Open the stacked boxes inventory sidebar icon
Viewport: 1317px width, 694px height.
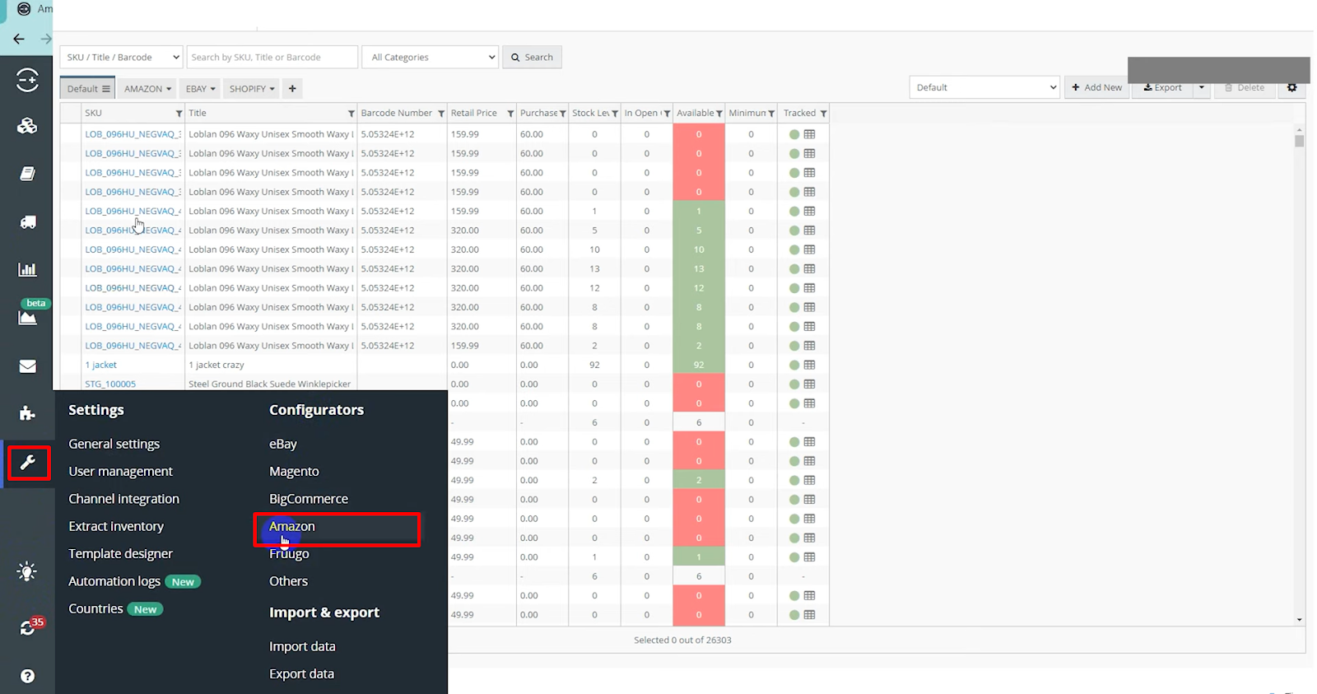pos(27,126)
